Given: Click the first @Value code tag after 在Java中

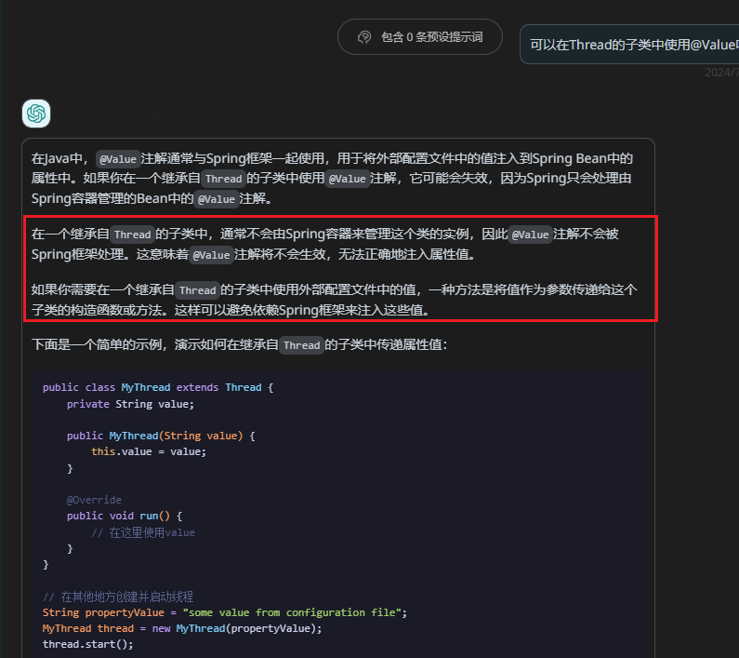Looking at the screenshot, I should (117, 159).
